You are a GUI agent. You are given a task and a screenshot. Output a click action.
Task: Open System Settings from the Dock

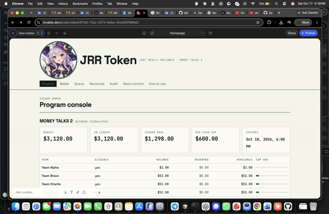[x=160, y=206]
